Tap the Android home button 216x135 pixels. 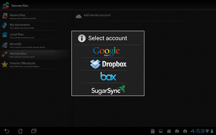(x=20, y=131)
